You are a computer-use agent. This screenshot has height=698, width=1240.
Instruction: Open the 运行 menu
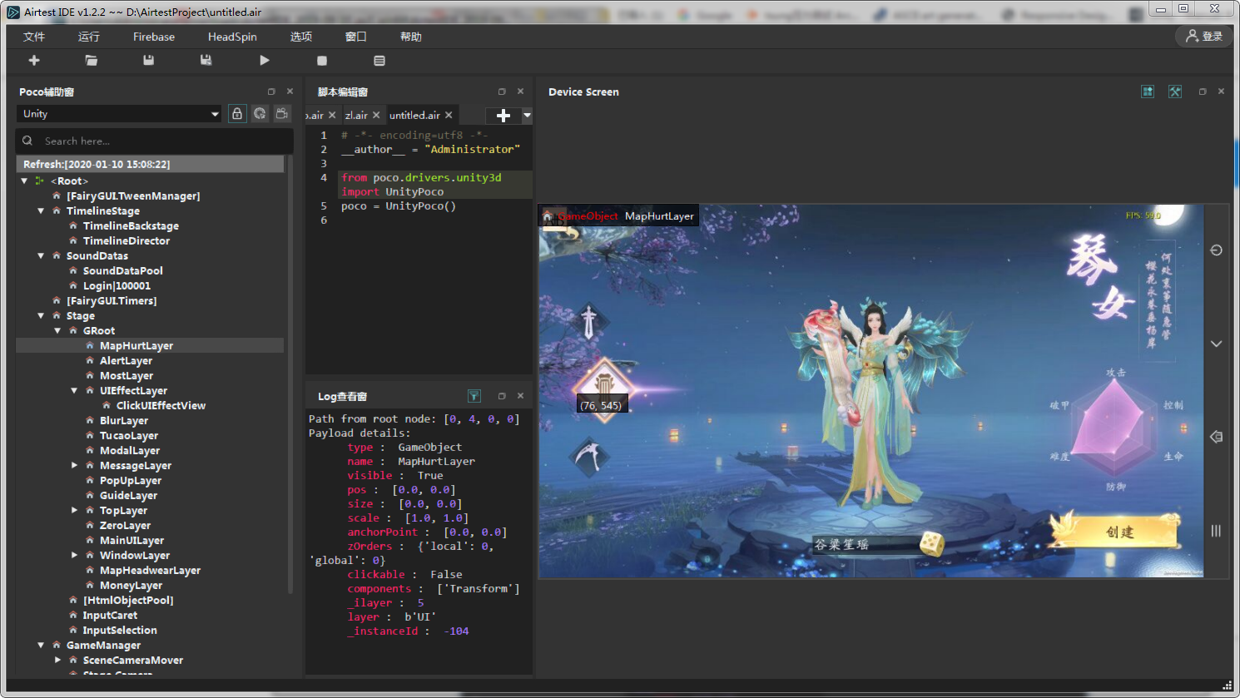[x=89, y=37]
